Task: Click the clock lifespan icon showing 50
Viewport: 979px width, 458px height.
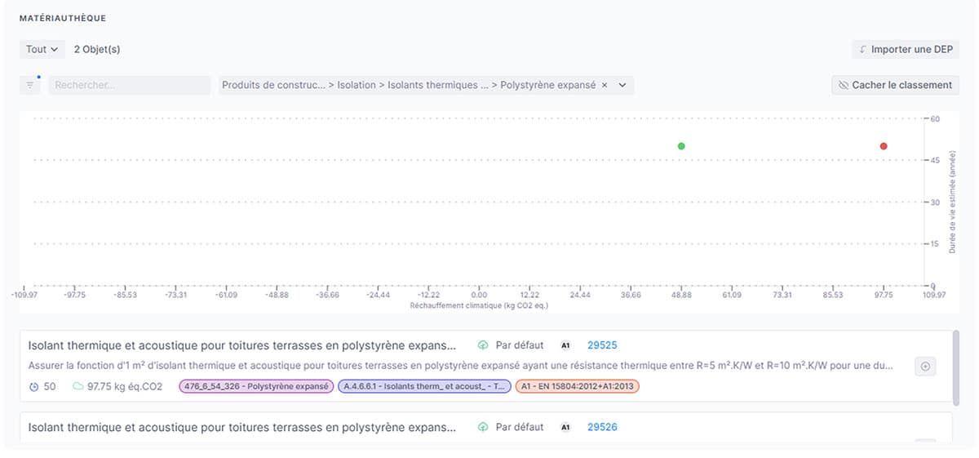Action: [x=33, y=386]
